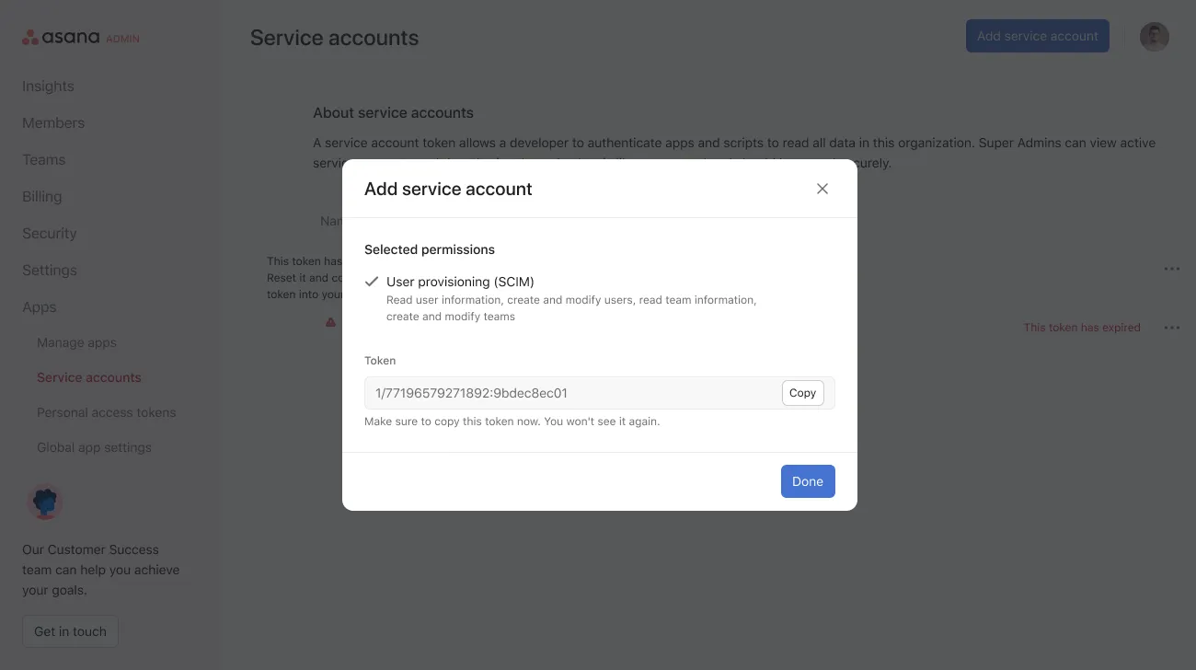Click the workspace logo above Customer Success text
1196x670 pixels.
tap(45, 502)
